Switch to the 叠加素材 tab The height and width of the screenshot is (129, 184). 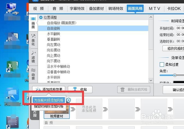pos(96,8)
